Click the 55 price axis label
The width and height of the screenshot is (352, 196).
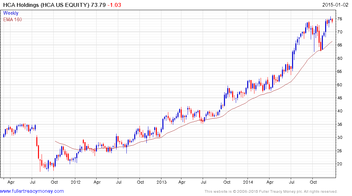pyautogui.click(x=340, y=72)
